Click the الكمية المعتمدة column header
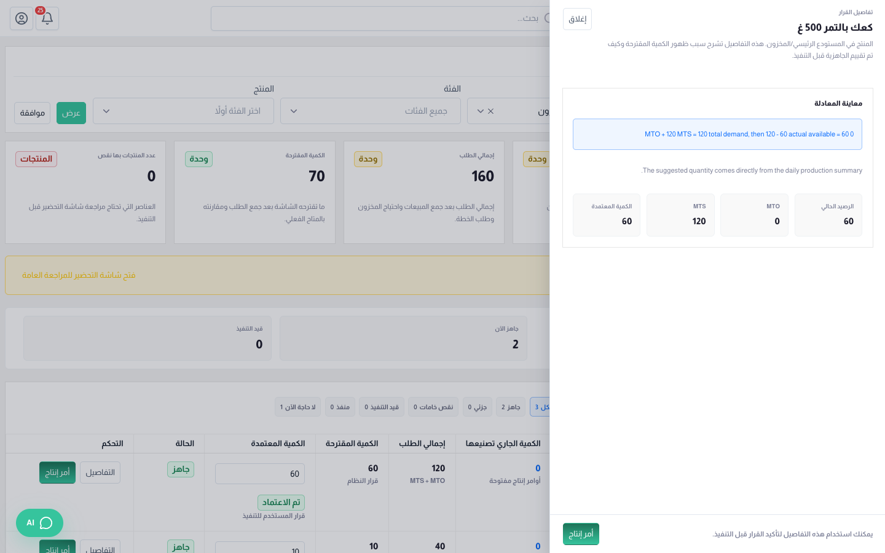Viewport: 885px width, 553px height. pos(278,444)
